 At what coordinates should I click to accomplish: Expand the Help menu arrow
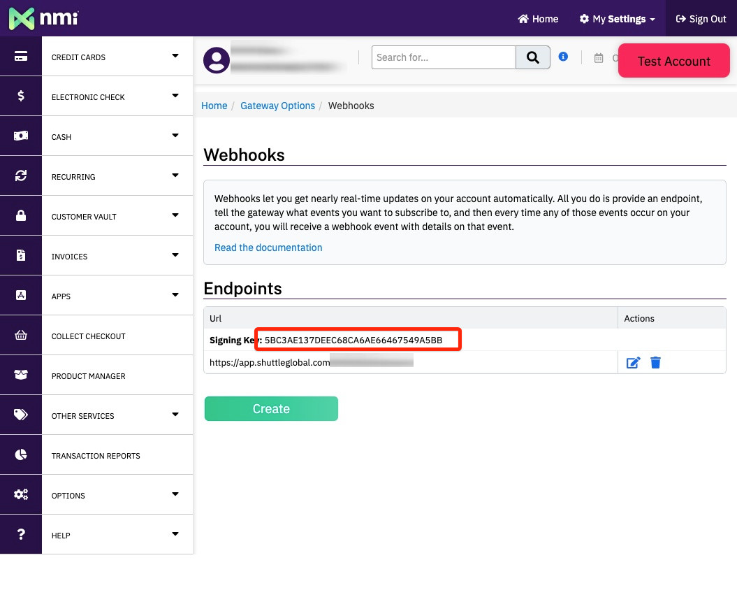coord(175,534)
